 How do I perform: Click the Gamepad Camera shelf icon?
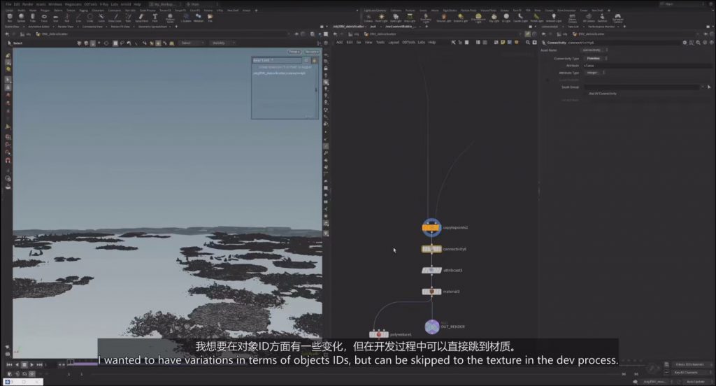617,17
